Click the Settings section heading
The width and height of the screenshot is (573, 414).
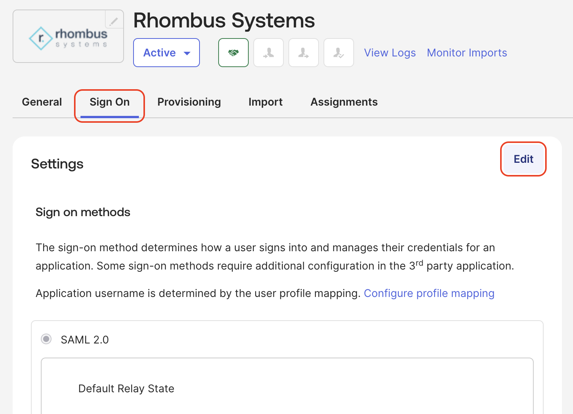pyautogui.click(x=57, y=164)
